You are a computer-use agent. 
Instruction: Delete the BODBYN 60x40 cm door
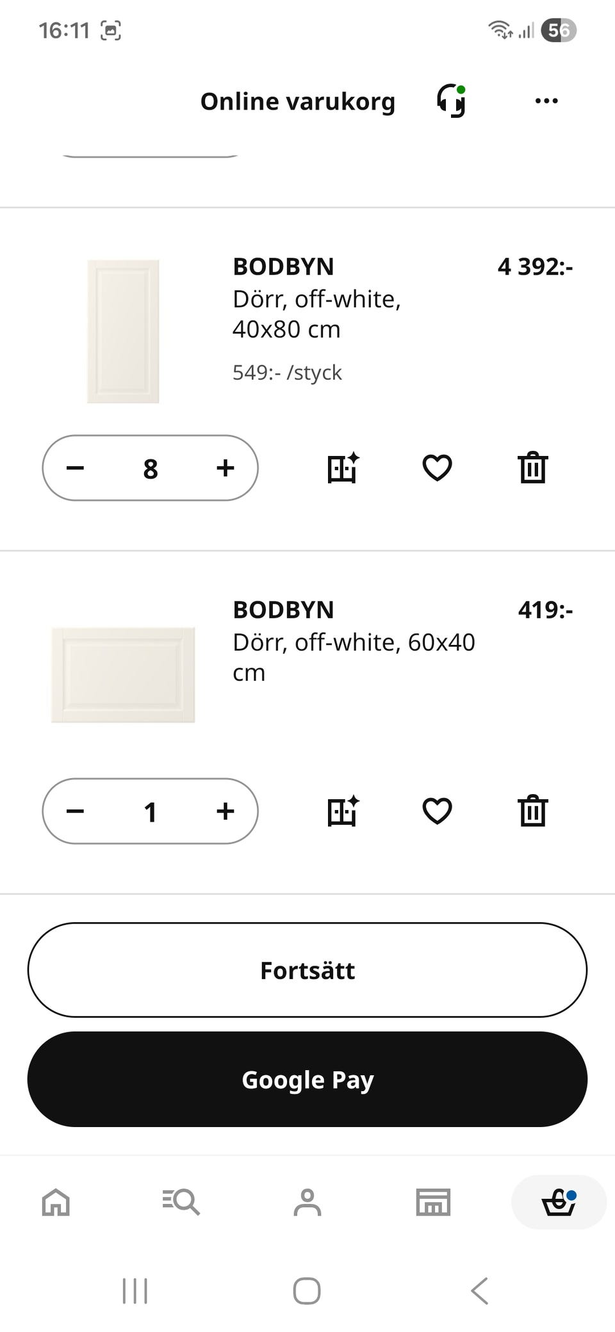(532, 811)
